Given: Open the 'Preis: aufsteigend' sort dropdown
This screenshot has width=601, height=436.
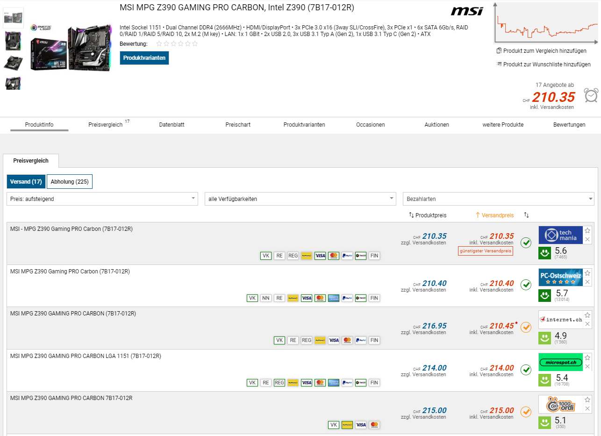Looking at the screenshot, I should click(x=102, y=199).
